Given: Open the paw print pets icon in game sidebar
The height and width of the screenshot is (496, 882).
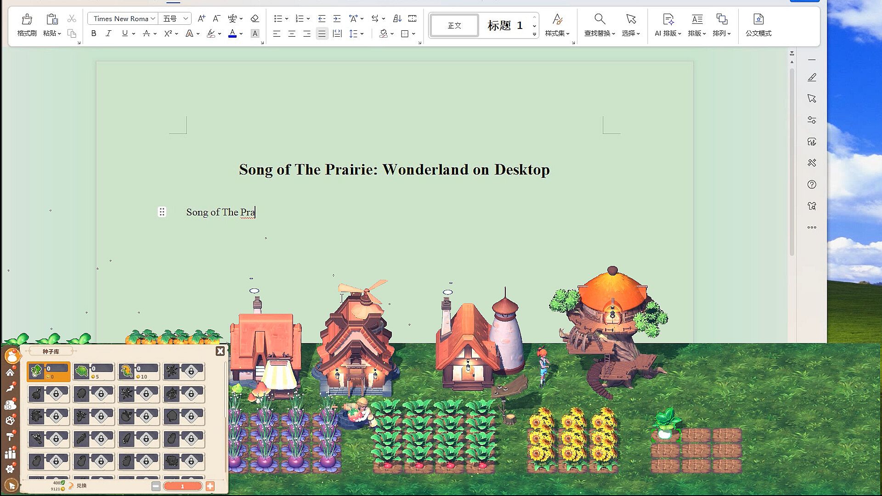Looking at the screenshot, I should coord(10,420).
